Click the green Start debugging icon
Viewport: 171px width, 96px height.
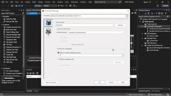pyautogui.click(x=59, y=6)
